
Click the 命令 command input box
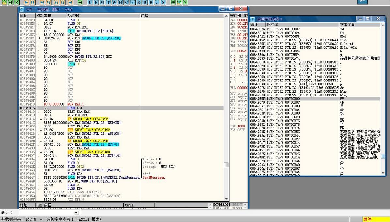[x=46, y=213]
